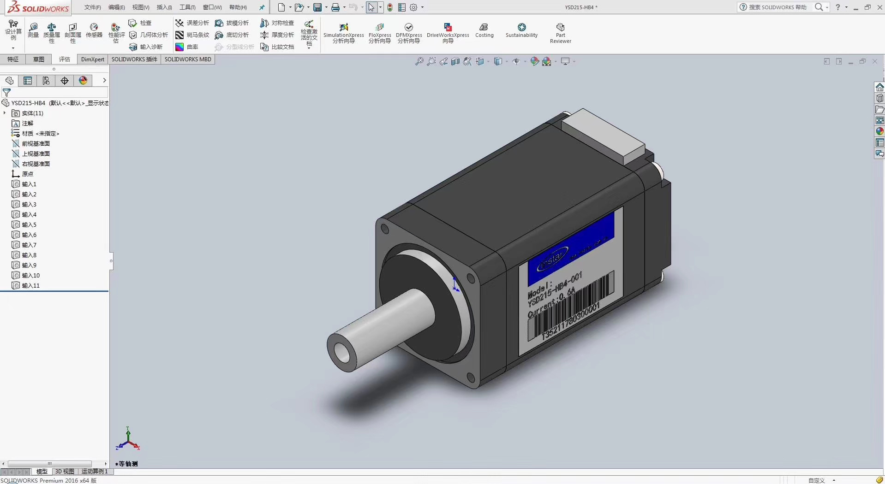Expand 设计算例 design study dropdown
This screenshot has width=885, height=484.
click(x=13, y=48)
